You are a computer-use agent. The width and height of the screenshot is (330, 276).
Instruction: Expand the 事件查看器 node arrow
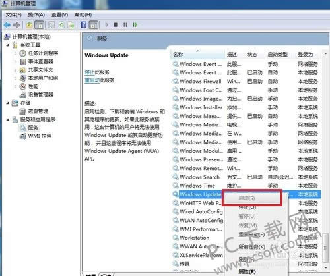[15, 62]
